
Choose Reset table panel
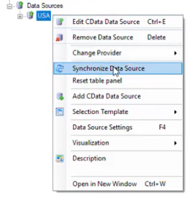pyautogui.click(x=118, y=80)
